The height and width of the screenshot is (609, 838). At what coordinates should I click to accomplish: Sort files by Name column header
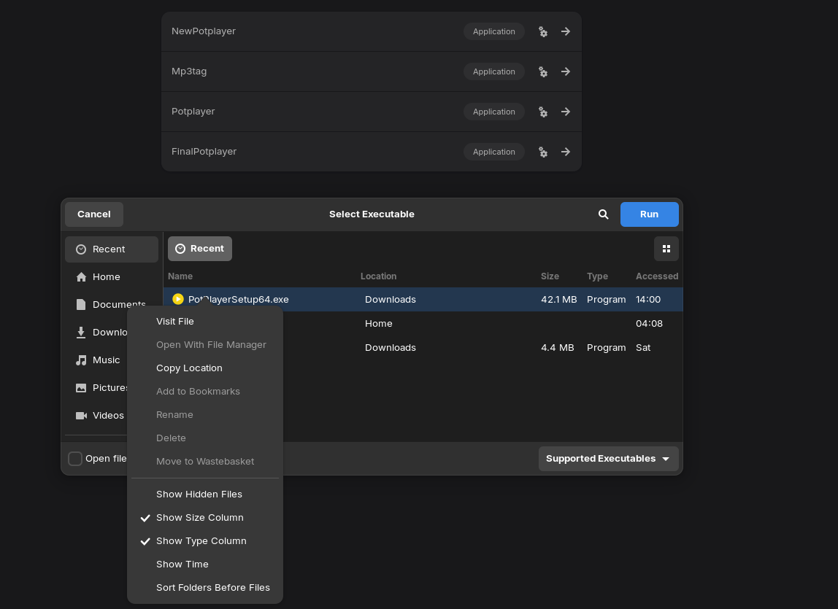pos(180,276)
